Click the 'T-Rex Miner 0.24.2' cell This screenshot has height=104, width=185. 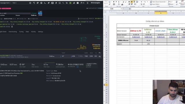173,31
